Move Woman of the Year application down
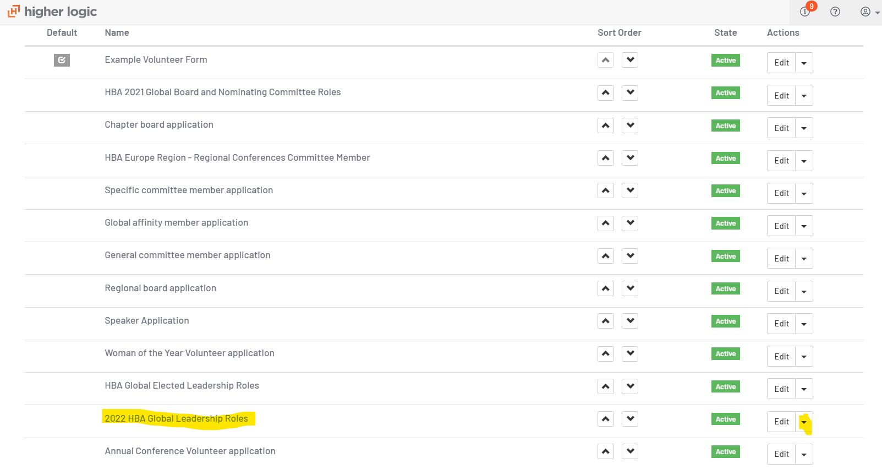Viewport: 882px width, 469px height. click(x=630, y=353)
